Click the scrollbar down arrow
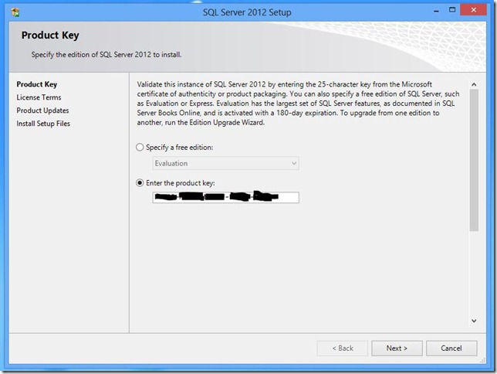 point(474,321)
